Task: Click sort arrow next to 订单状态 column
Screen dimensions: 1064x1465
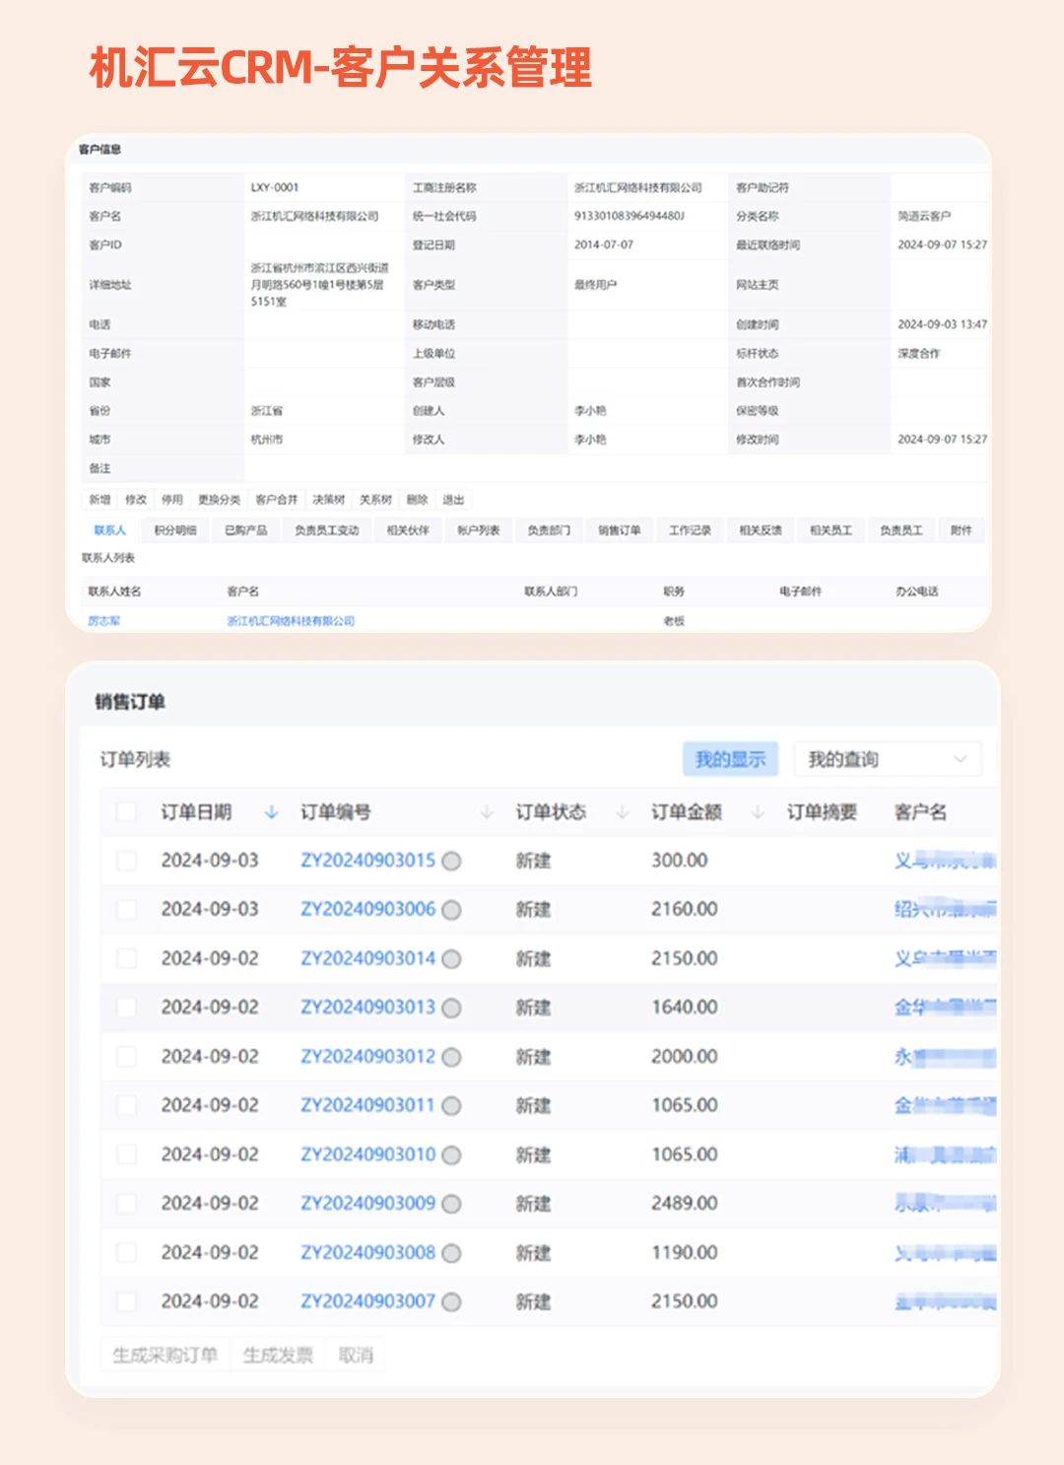Action: 623,812
